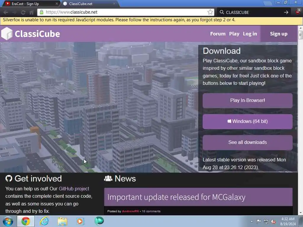Click the magnifier icon in search box

pos(222,12)
